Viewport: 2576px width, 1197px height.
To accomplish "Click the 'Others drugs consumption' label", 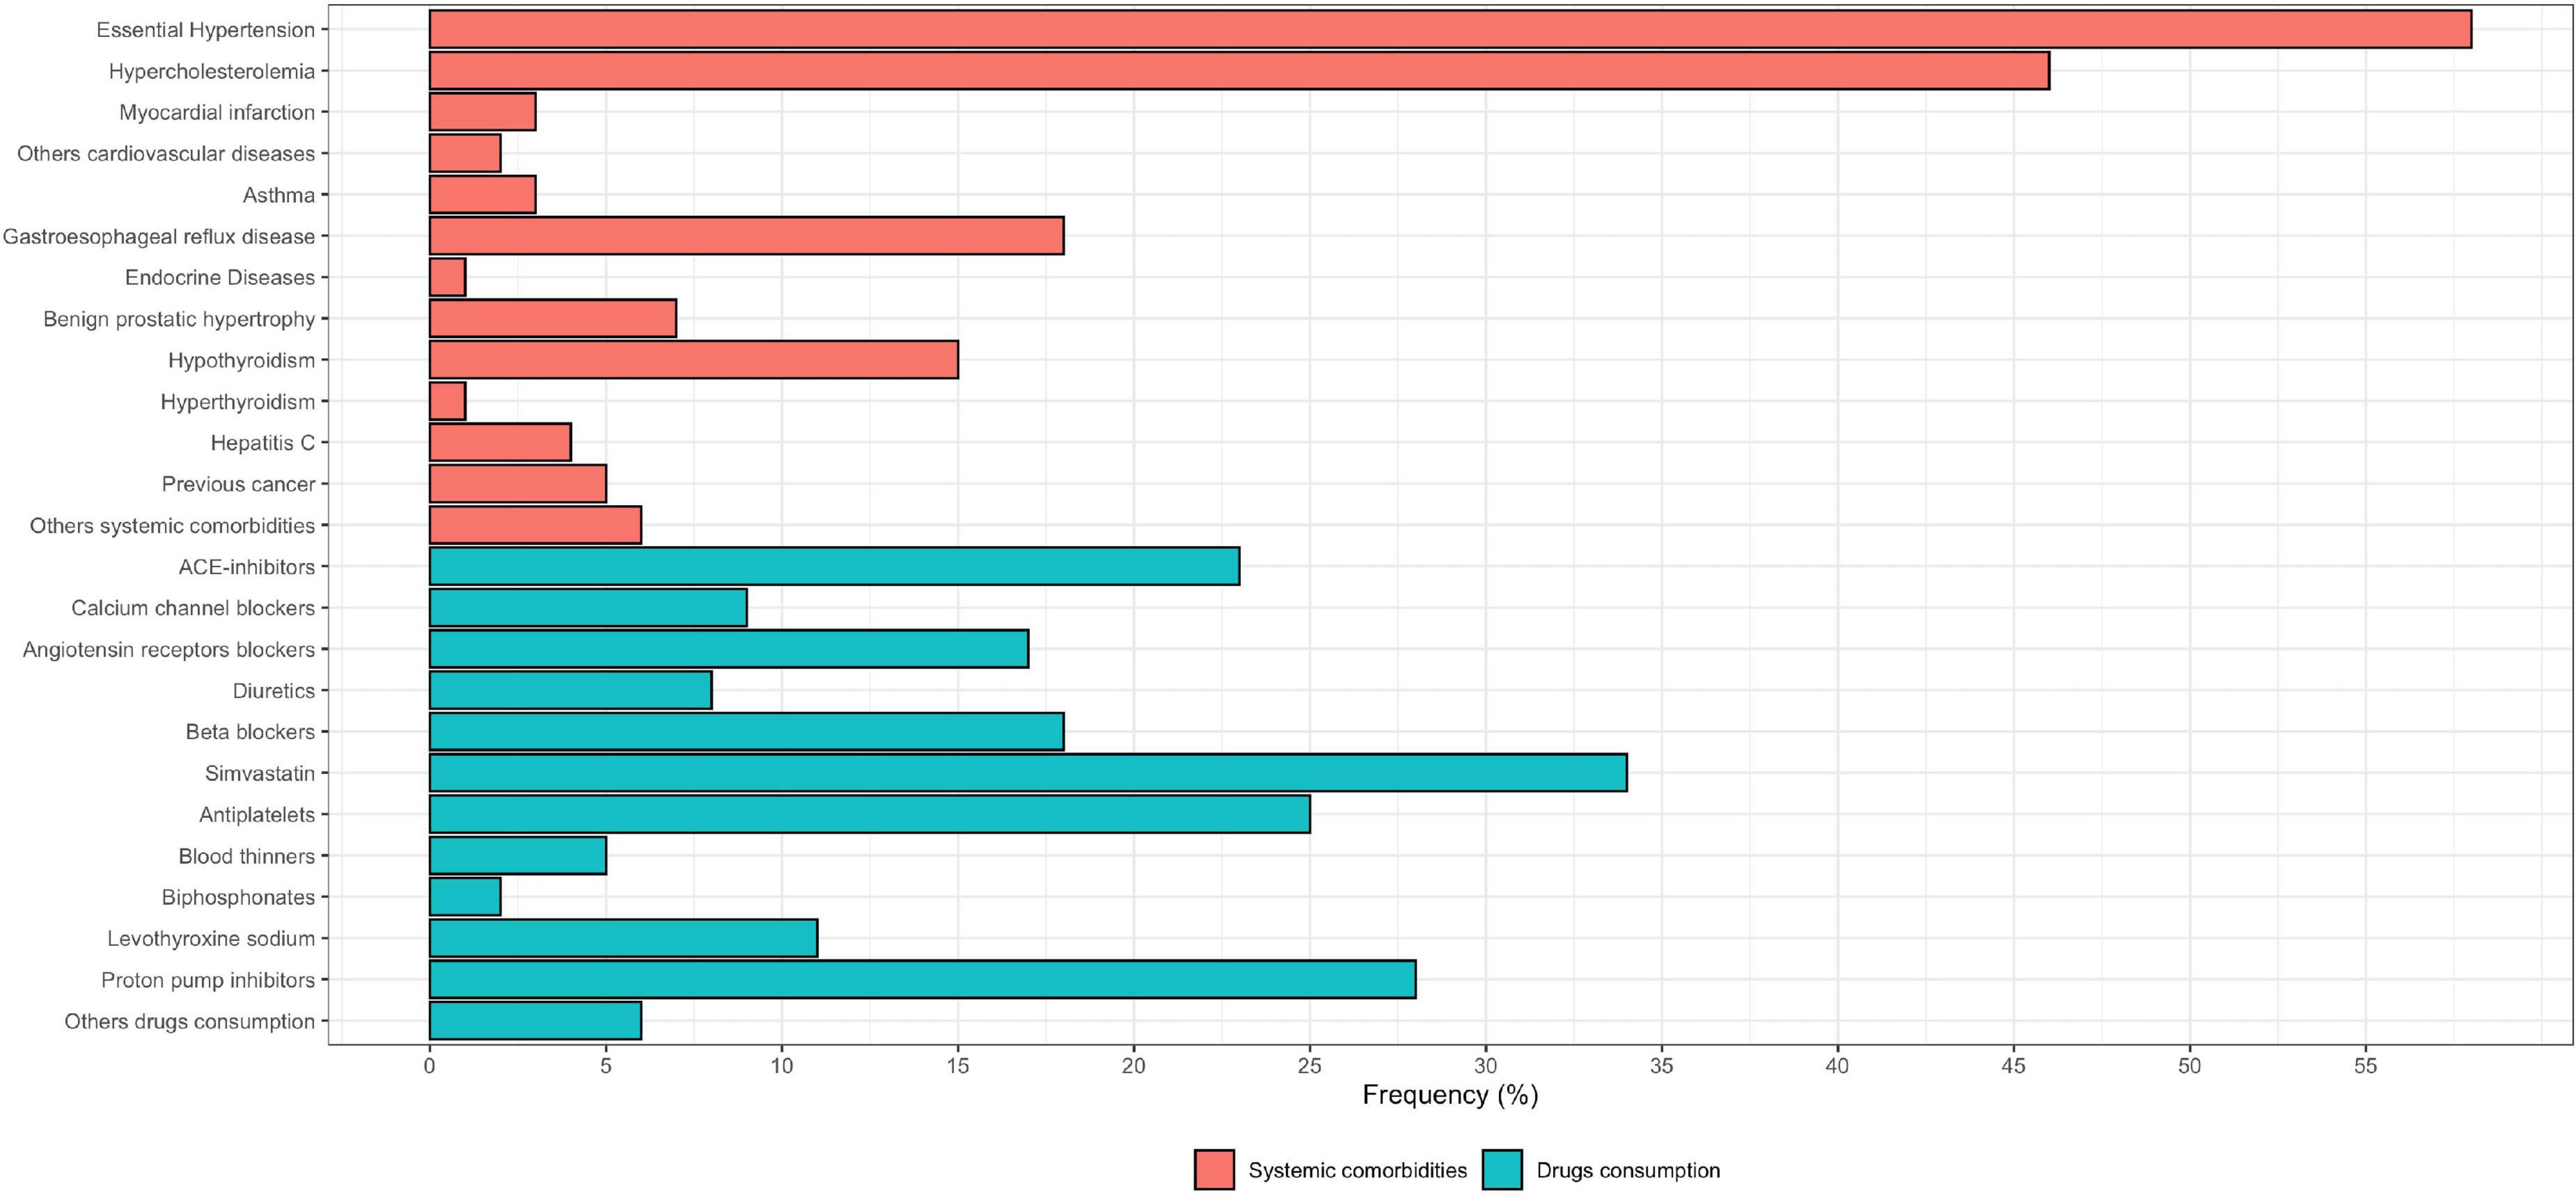I will click(x=190, y=1021).
